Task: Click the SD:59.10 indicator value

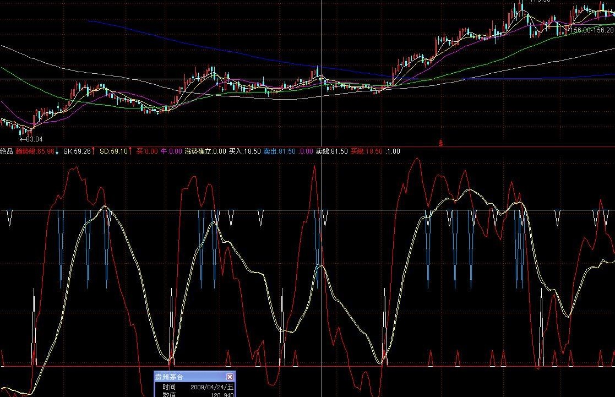Action: (x=114, y=151)
